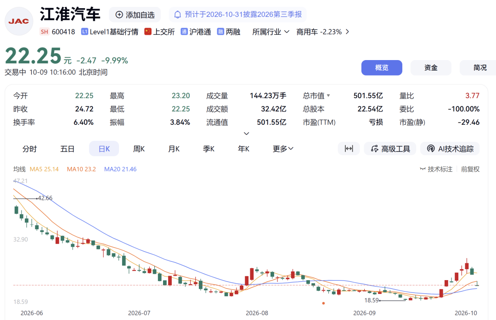The width and height of the screenshot is (496, 320).
Task: Click the MA10 23.2 moving average label
Action: (81, 169)
